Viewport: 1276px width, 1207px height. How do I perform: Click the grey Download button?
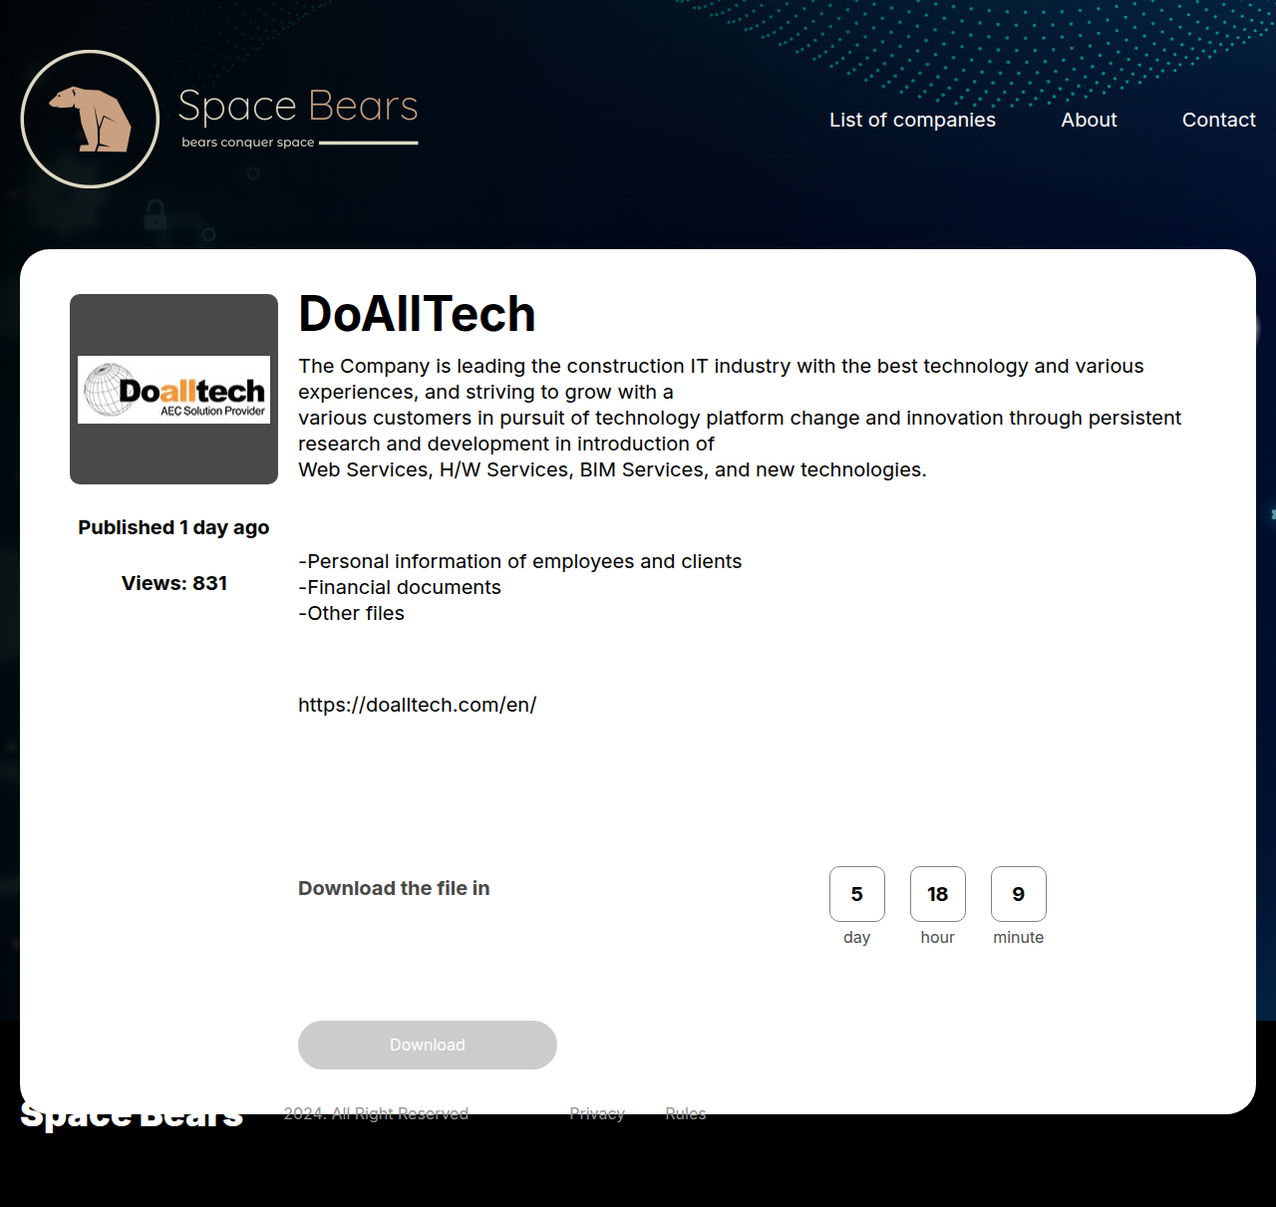[x=428, y=1045]
